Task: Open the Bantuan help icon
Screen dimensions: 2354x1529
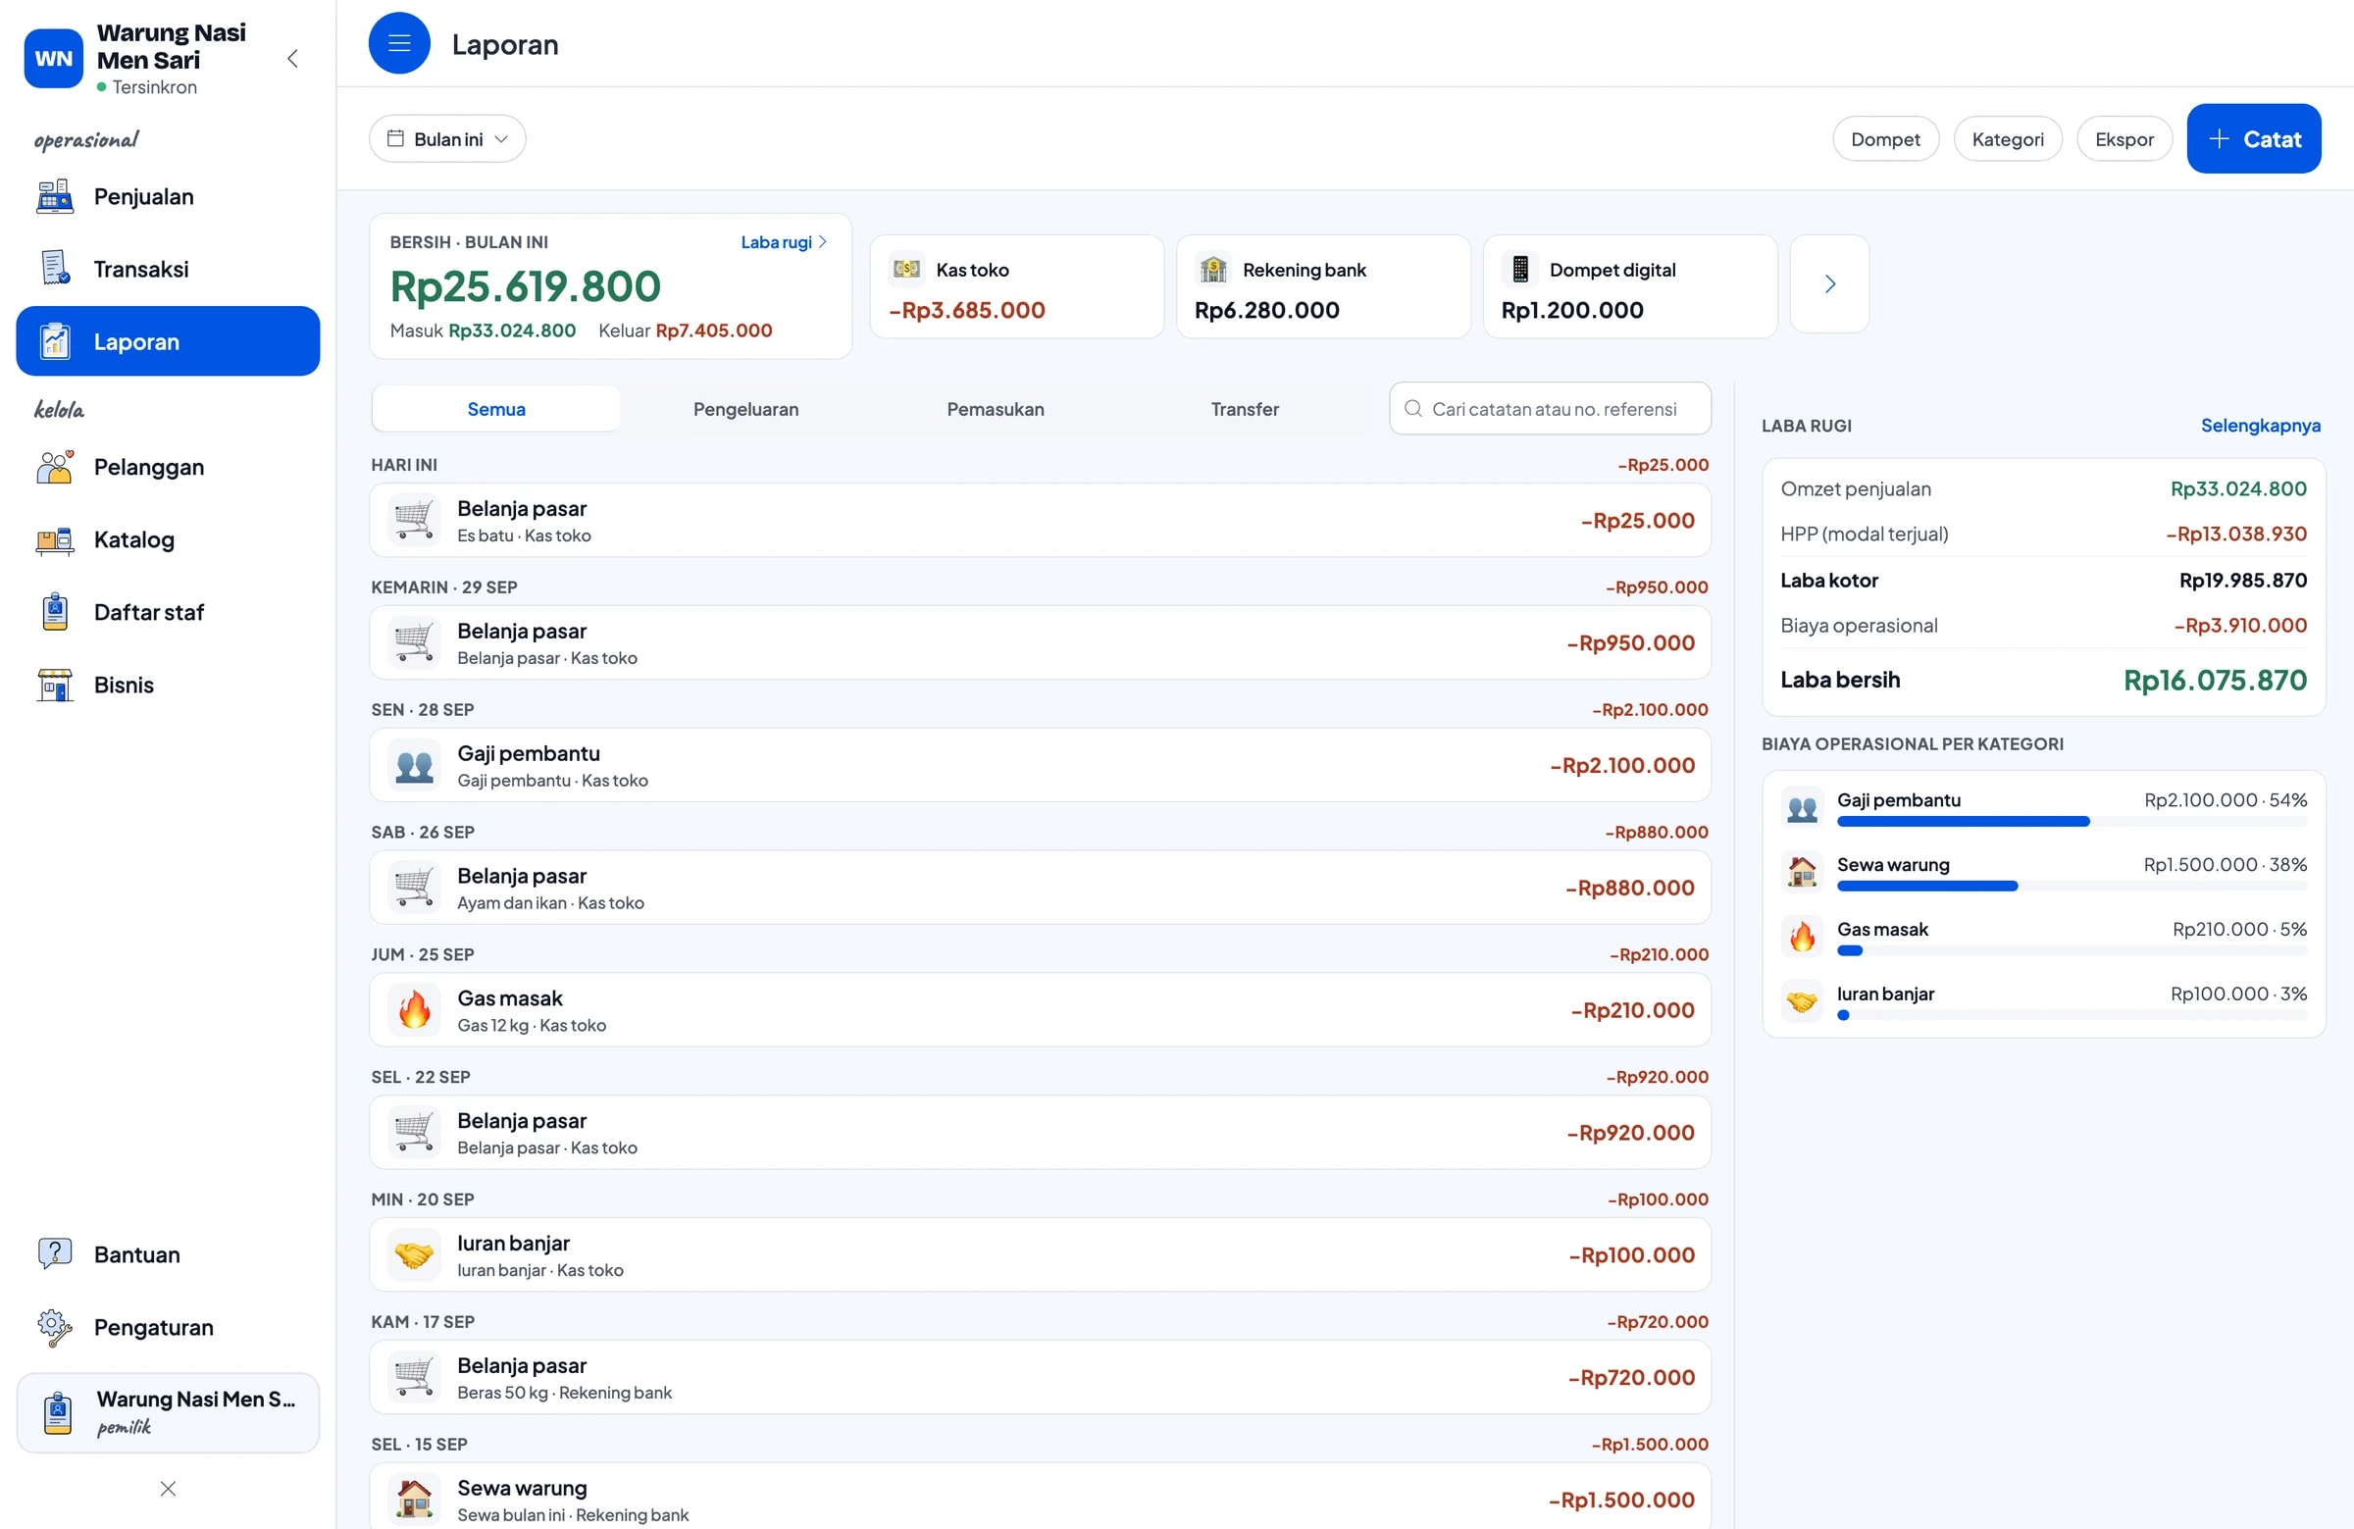Action: click(x=54, y=1255)
